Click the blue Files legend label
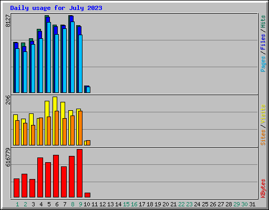 (x=263, y=42)
